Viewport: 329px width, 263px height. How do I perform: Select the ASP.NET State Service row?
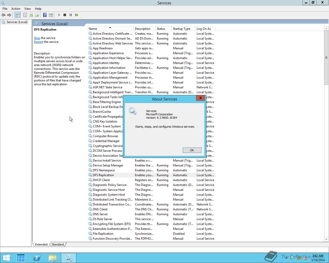pos(151,87)
